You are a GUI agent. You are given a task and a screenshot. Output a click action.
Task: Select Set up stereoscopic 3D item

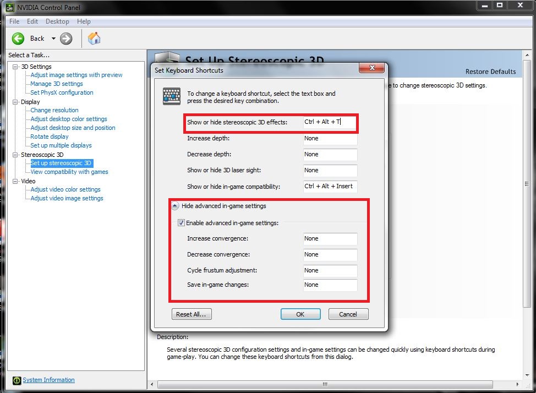tap(61, 163)
